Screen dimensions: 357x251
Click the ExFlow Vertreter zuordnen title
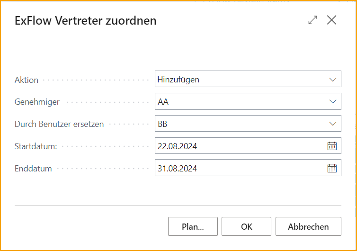86,21
